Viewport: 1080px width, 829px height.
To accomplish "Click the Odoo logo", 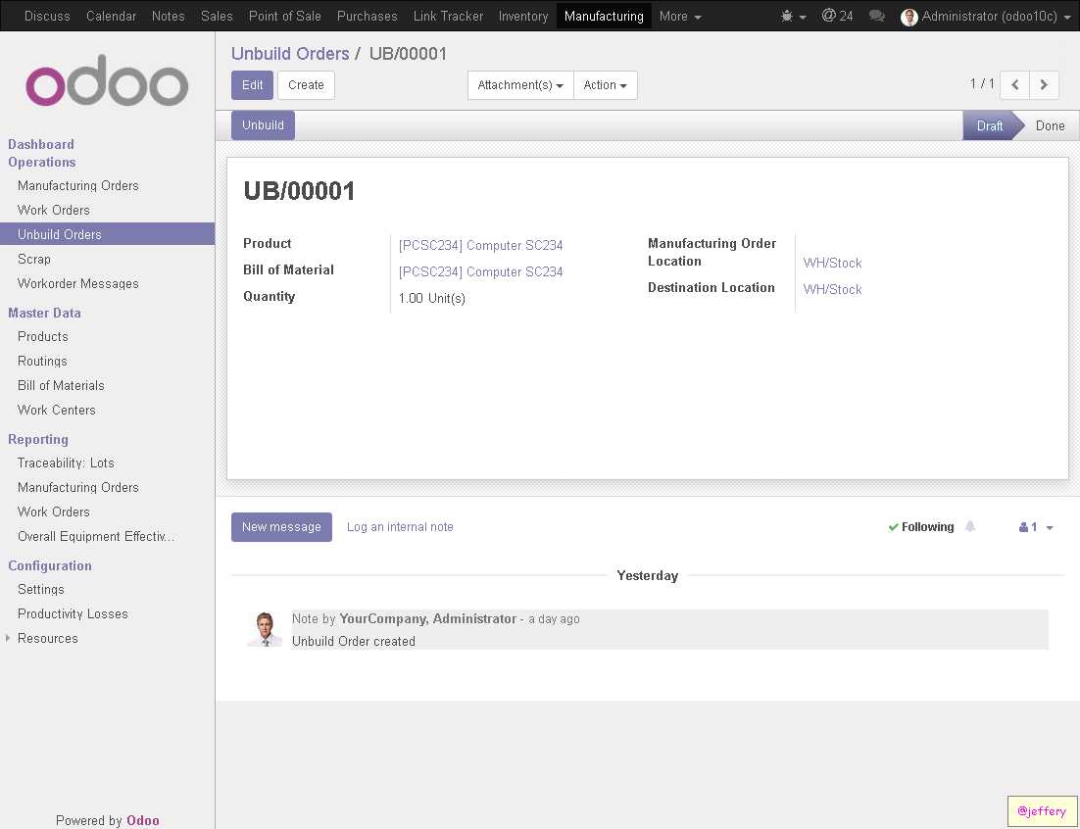I will click(x=107, y=82).
